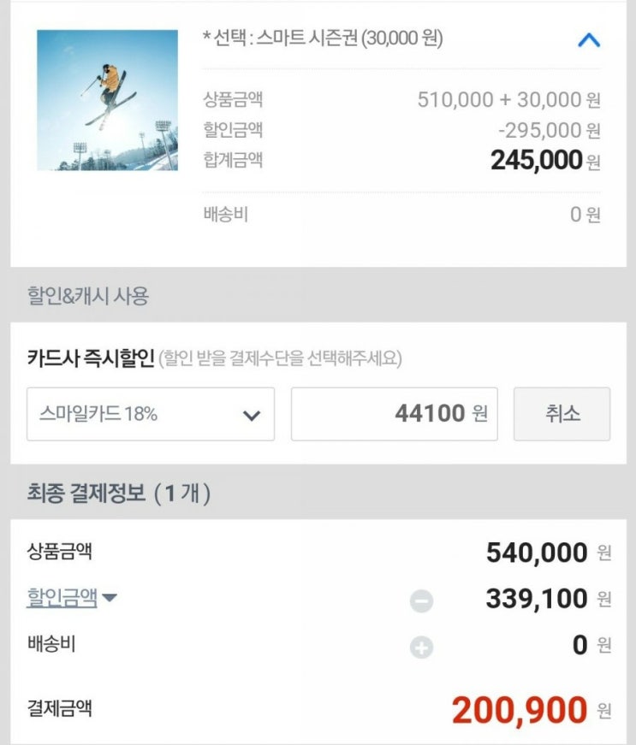
Task: Click the 할인&캐시 사용 section header
Action: tap(87, 297)
